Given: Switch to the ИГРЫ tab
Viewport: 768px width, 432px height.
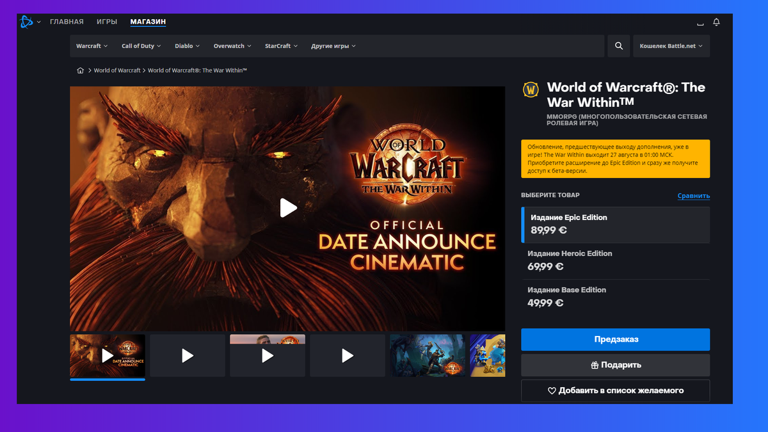Looking at the screenshot, I should coord(107,22).
